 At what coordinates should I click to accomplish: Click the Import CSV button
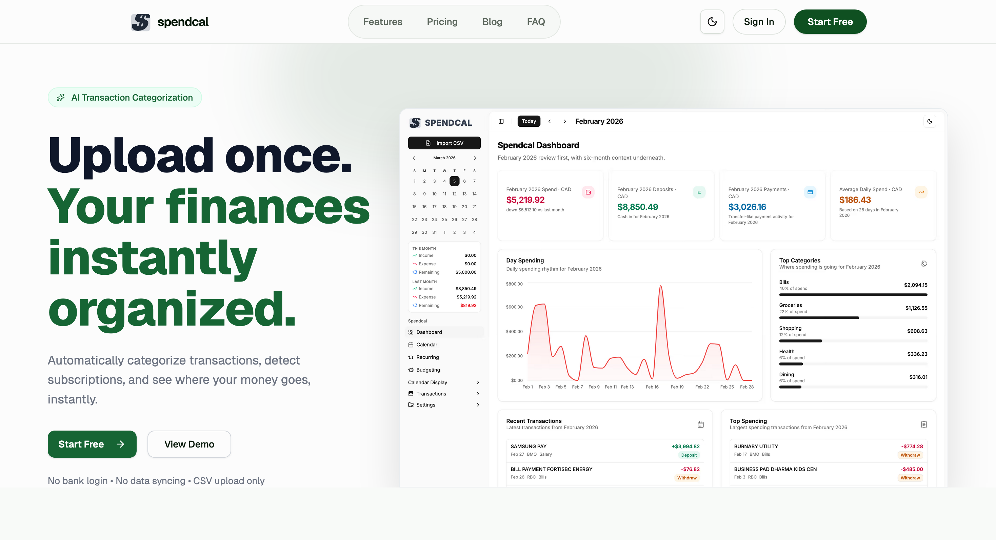[444, 143]
